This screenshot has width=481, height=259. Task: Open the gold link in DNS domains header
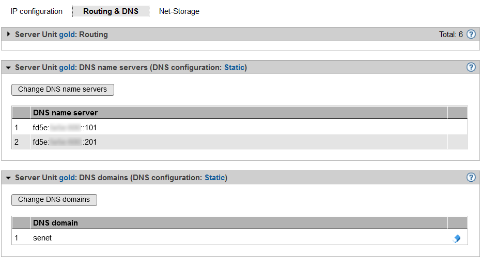[x=68, y=178]
